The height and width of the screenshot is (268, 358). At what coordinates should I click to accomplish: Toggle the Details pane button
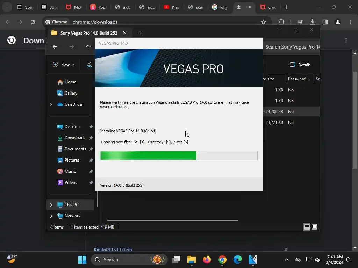pos(300,65)
